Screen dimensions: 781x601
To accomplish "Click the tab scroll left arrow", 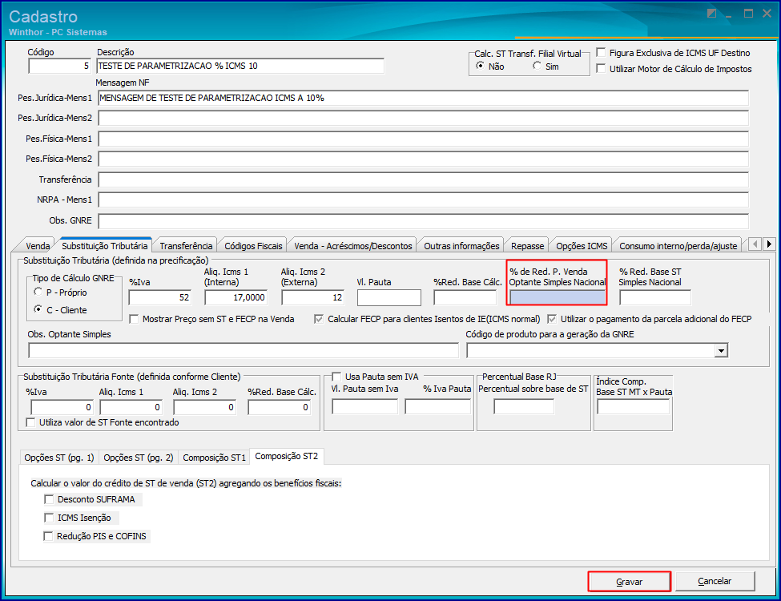I will (x=755, y=244).
